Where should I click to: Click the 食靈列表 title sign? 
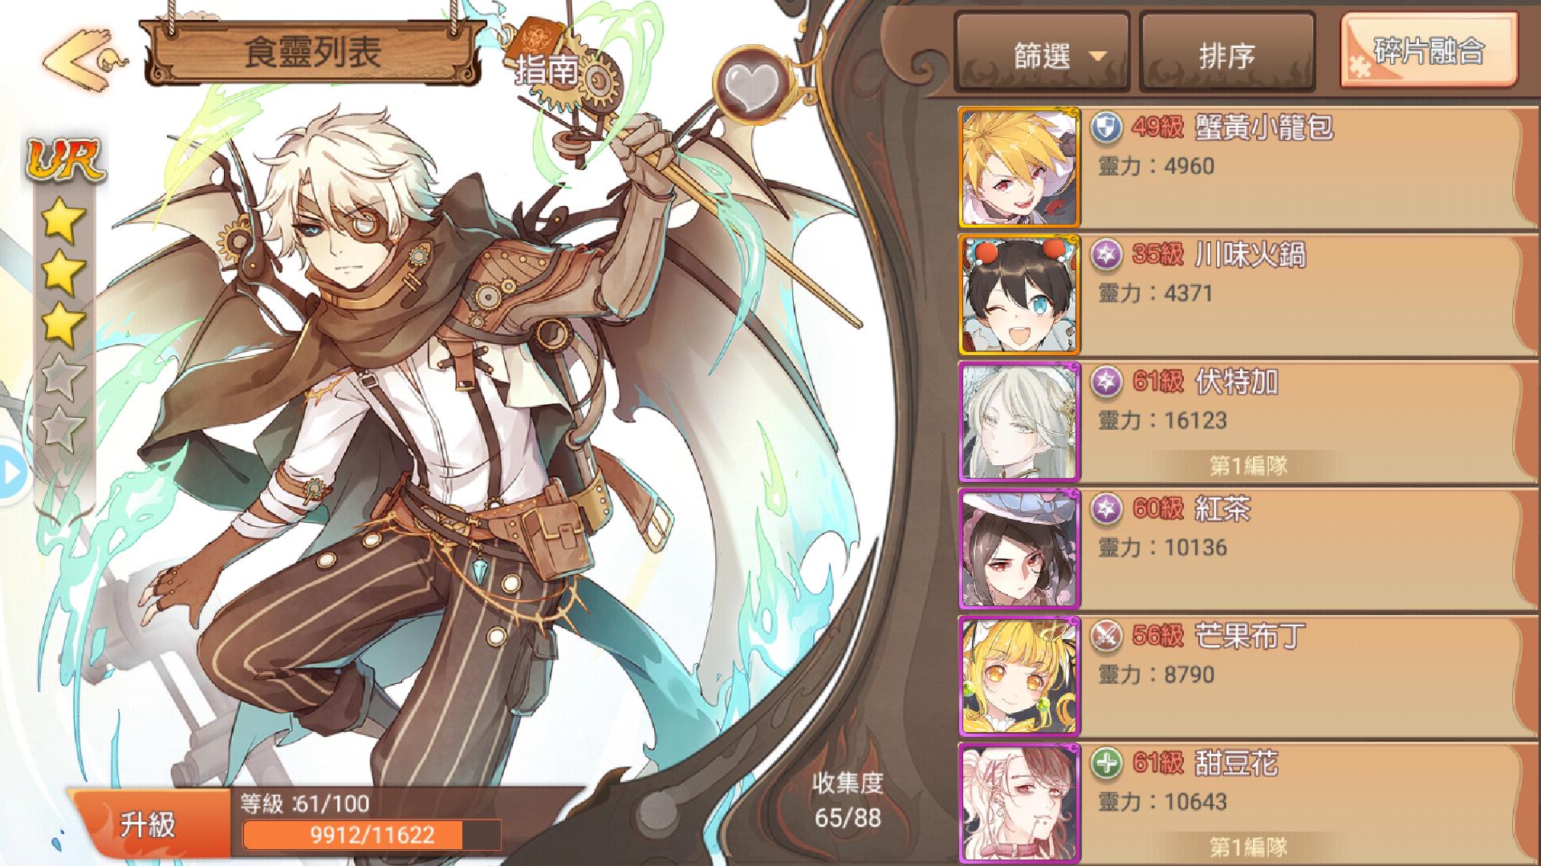coord(313,53)
